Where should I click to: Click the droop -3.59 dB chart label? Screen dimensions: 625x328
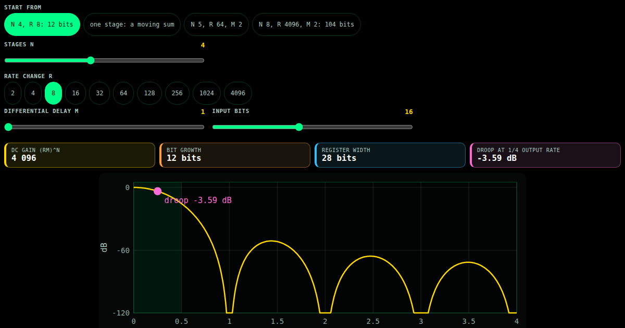click(198, 200)
